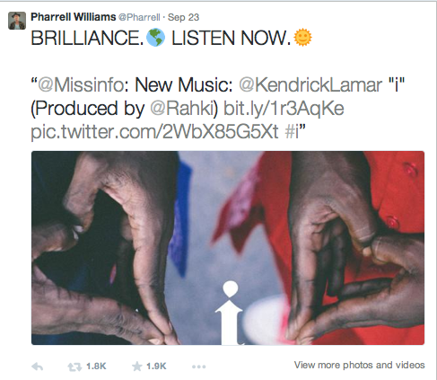Image resolution: width=437 pixels, height=380 pixels.
Task: Expand the attached heart-hands photo
Action: click(x=228, y=248)
